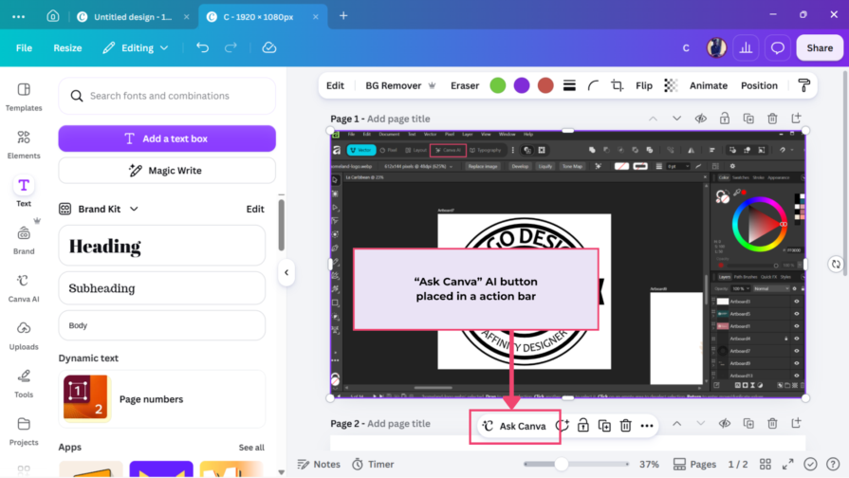
Task: Delete Page 1 with its trash icon
Action: [x=772, y=119]
